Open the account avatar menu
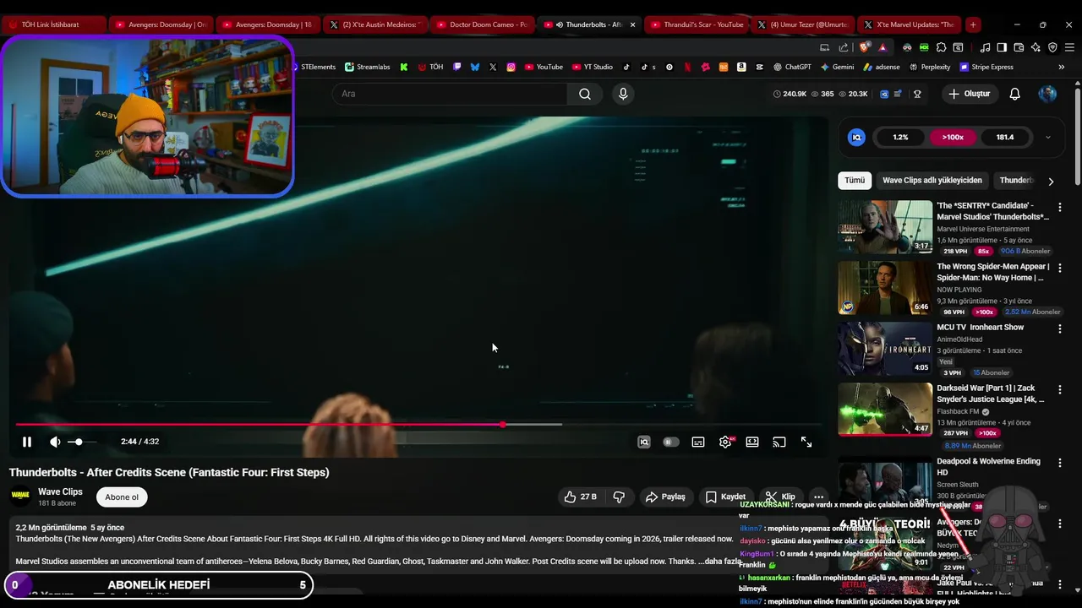Viewport: 1082px width, 608px height. pos(1047,94)
